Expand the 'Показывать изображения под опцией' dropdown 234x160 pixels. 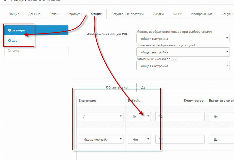[183, 52]
